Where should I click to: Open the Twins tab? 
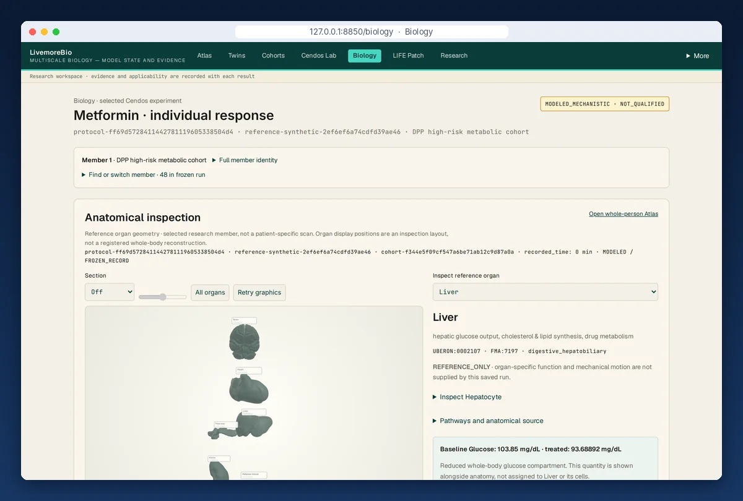237,56
